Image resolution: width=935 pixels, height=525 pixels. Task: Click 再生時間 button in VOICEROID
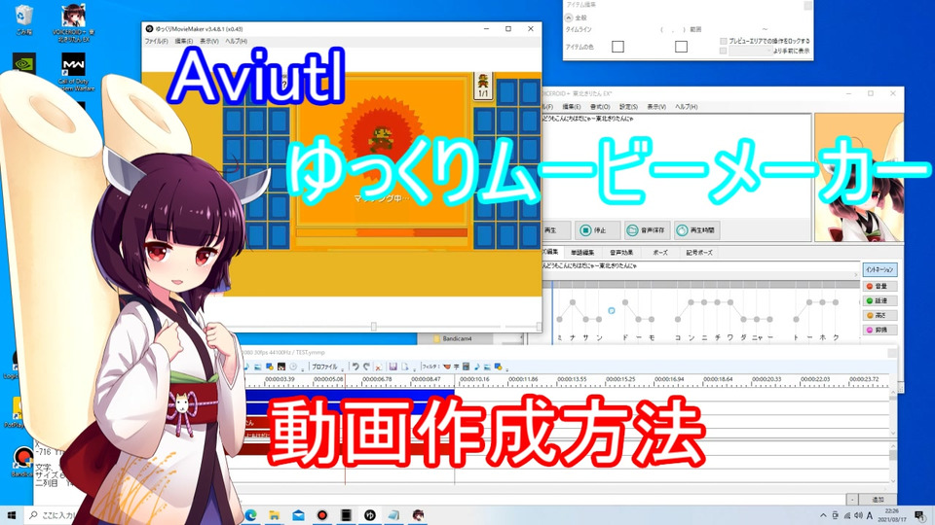coord(696,229)
